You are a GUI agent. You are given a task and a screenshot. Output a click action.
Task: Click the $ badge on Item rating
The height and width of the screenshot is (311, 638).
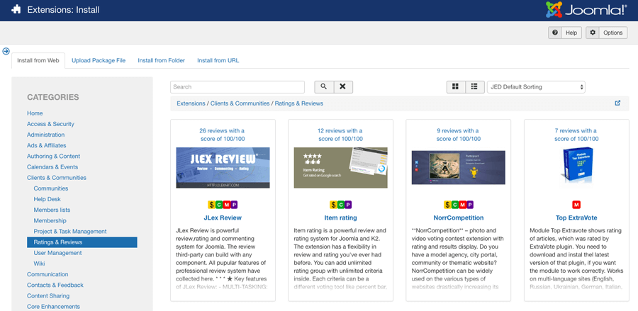[333, 205]
